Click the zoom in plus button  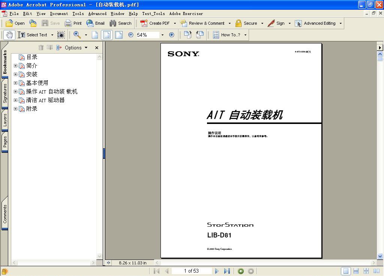click(x=172, y=35)
